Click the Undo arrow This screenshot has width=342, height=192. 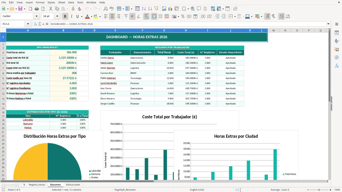tap(87, 9)
